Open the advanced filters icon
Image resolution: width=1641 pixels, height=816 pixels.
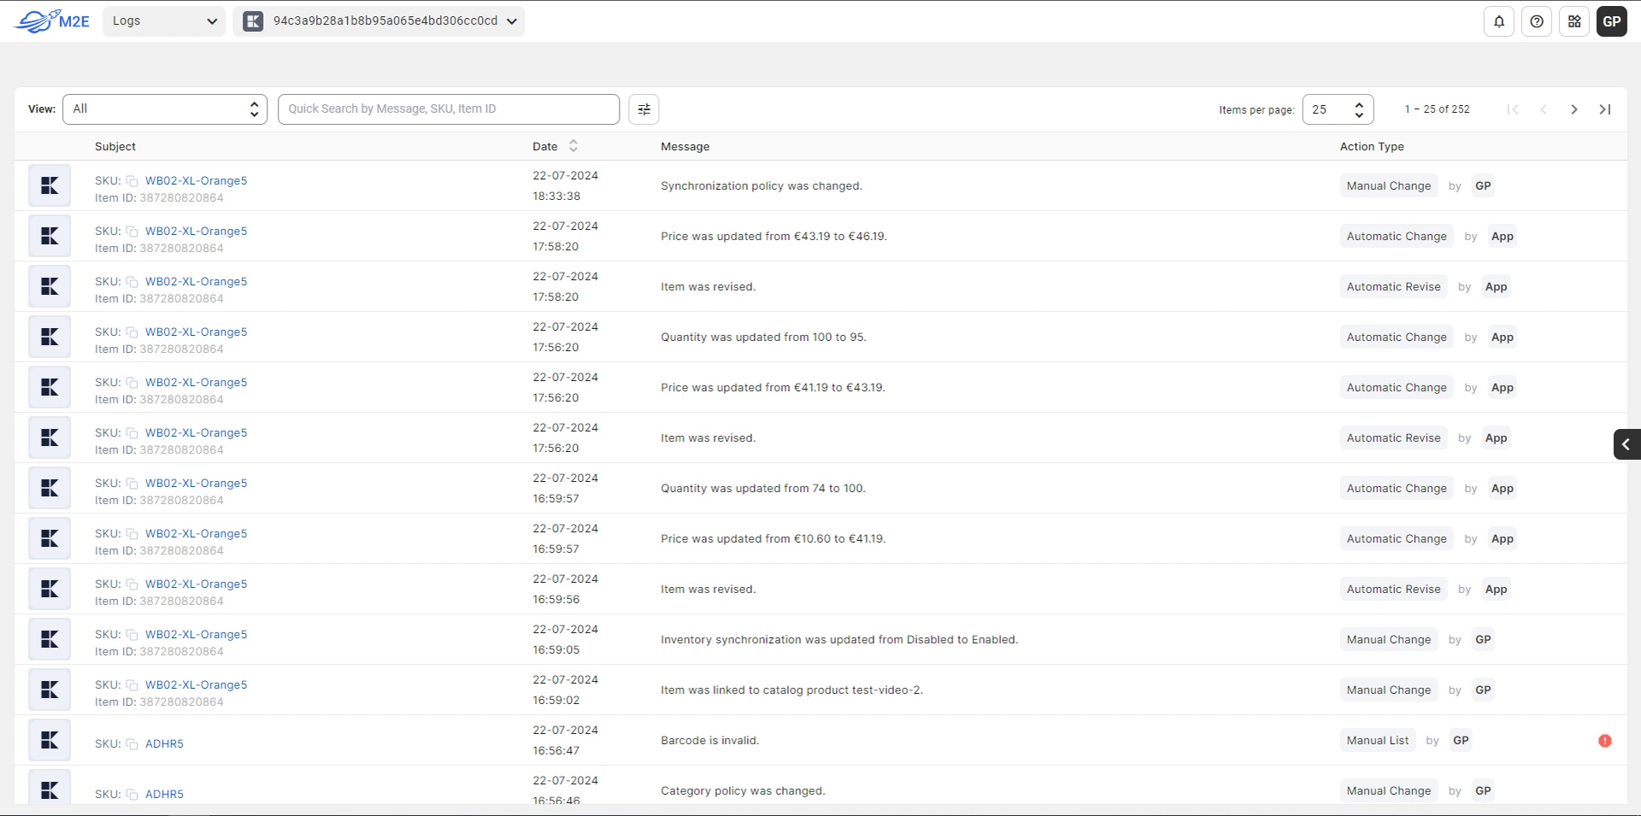pyautogui.click(x=644, y=109)
